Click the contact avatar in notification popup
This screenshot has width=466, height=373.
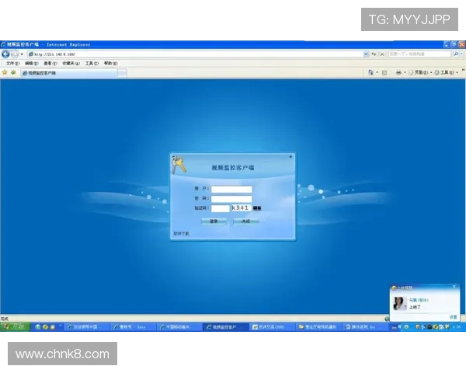[399, 303]
